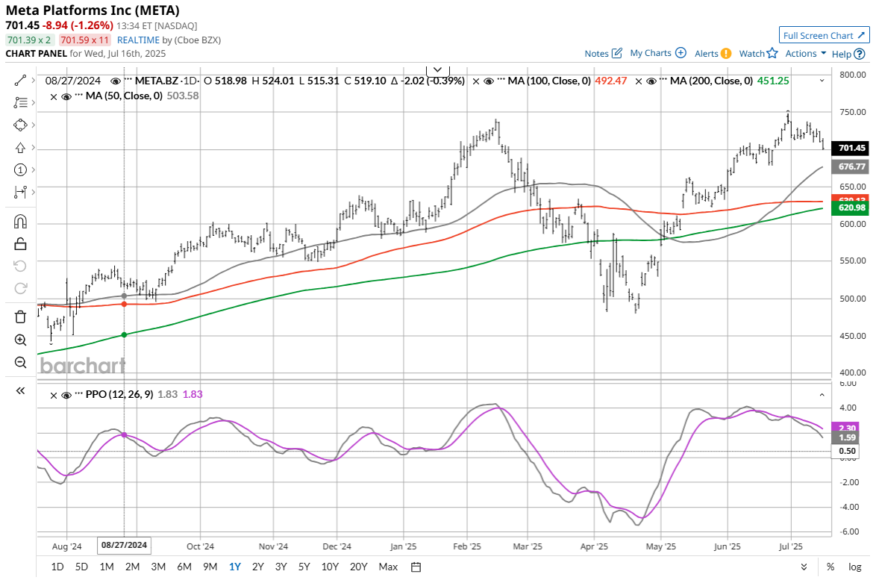Select the 6M time range

(184, 567)
